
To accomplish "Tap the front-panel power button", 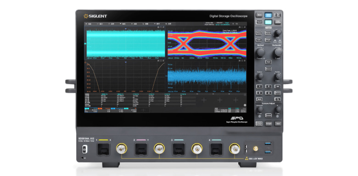I will pyautogui.click(x=84, y=149).
